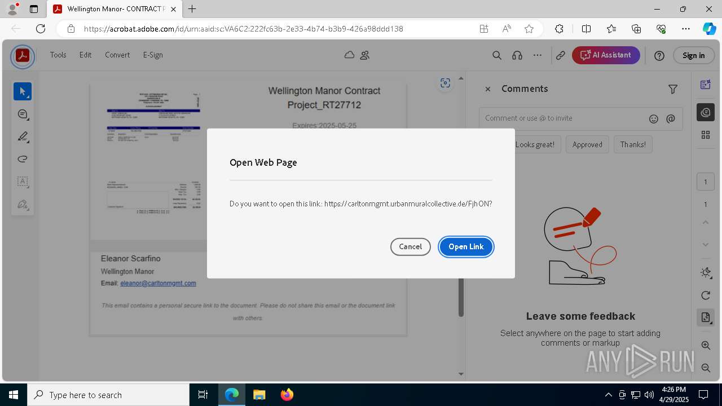Screen dimensions: 722x406
Task: Open the more options ellipsis in Acrobat
Action: [x=538, y=55]
